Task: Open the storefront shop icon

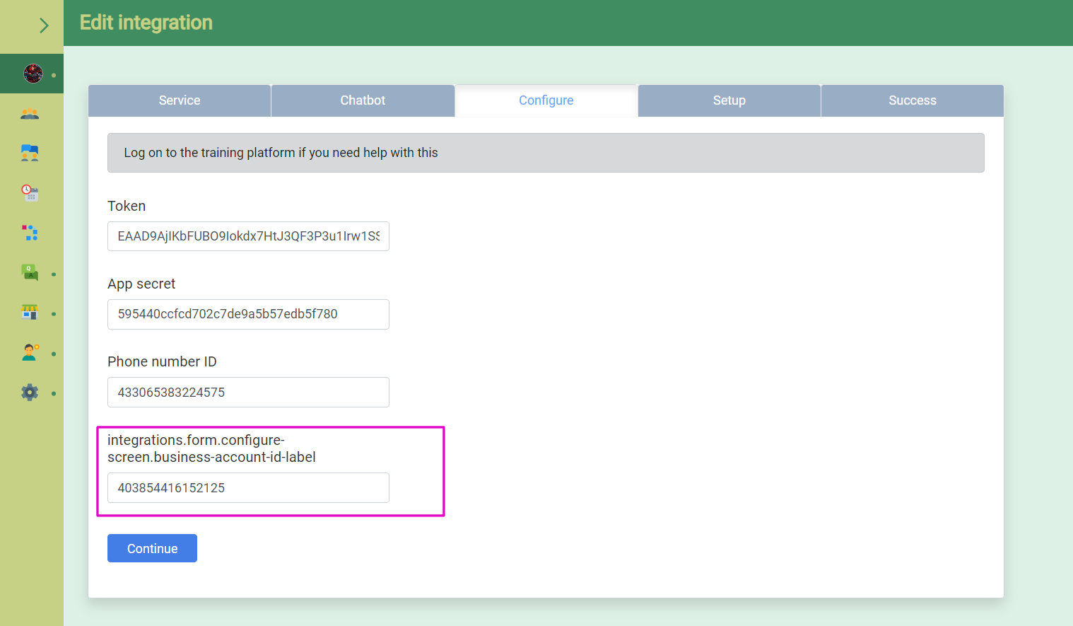Action: 30,313
